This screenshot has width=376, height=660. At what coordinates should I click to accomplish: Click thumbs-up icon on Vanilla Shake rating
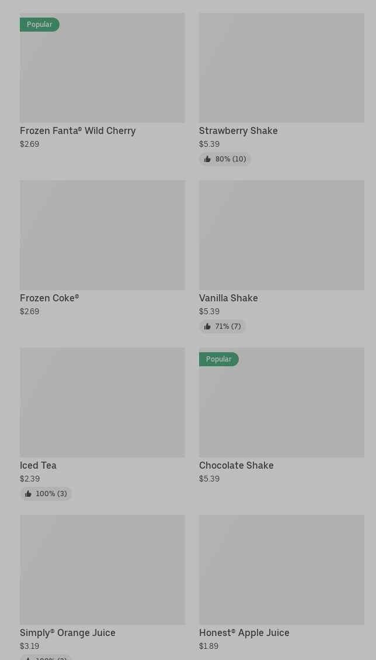click(x=207, y=326)
